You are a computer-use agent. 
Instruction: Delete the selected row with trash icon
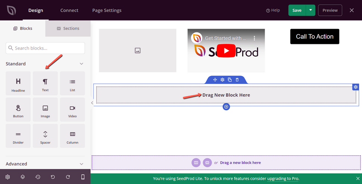(237, 80)
